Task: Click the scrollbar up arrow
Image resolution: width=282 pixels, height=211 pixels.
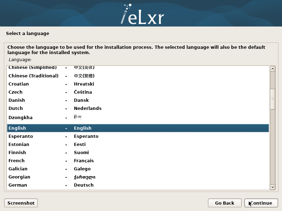Action: pos(272,69)
